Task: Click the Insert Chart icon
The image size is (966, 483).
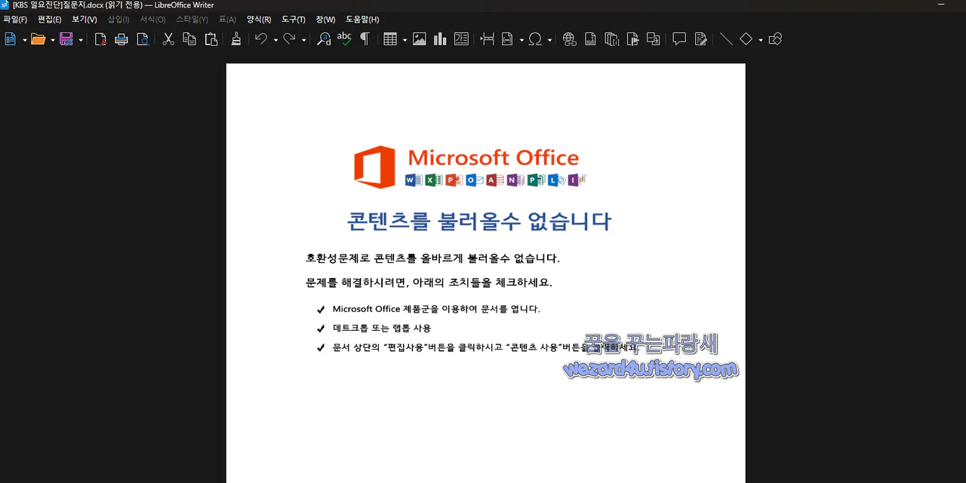Action: point(440,39)
